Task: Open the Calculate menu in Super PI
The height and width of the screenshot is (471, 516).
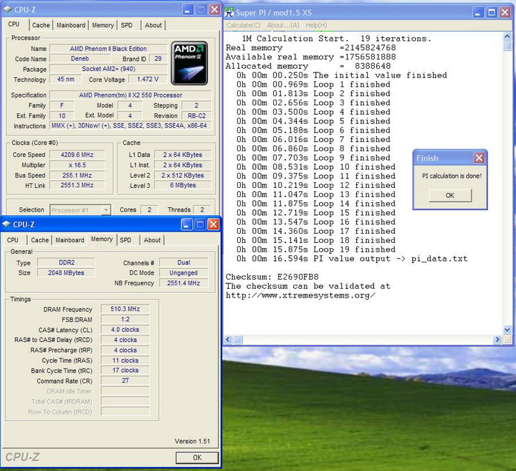Action: tap(243, 25)
